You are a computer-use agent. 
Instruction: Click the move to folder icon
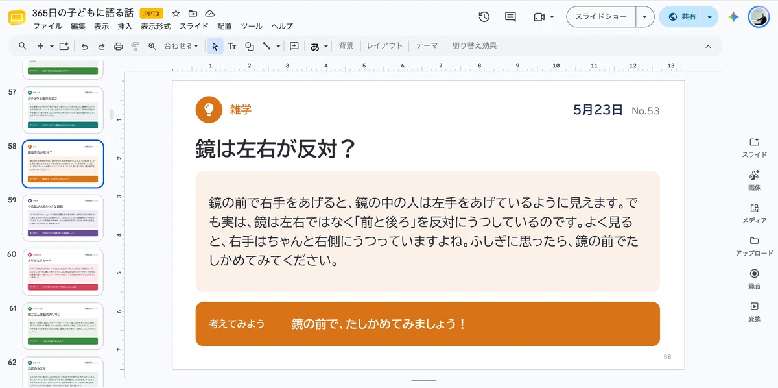tap(193, 14)
